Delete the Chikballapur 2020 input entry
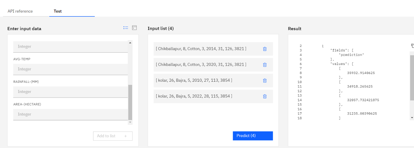The image size is (414, 148). point(265,65)
